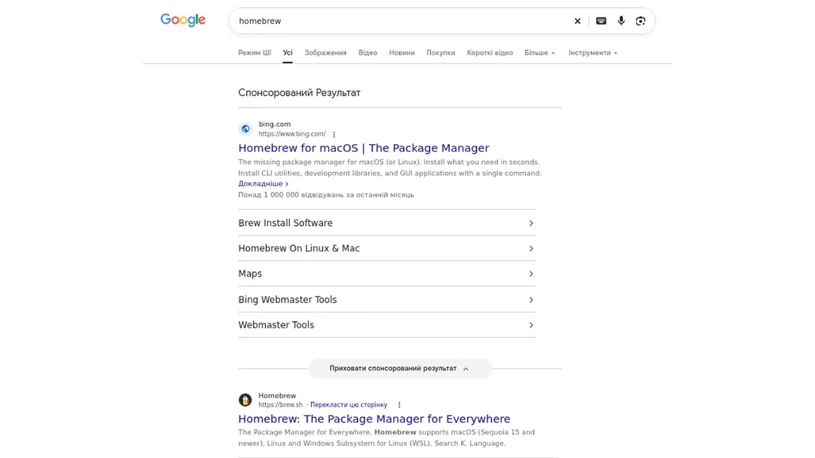Click the Google logo

[x=183, y=20]
